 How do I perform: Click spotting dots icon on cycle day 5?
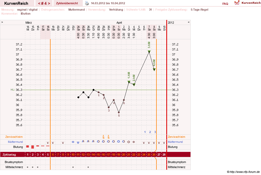(x=48, y=146)
